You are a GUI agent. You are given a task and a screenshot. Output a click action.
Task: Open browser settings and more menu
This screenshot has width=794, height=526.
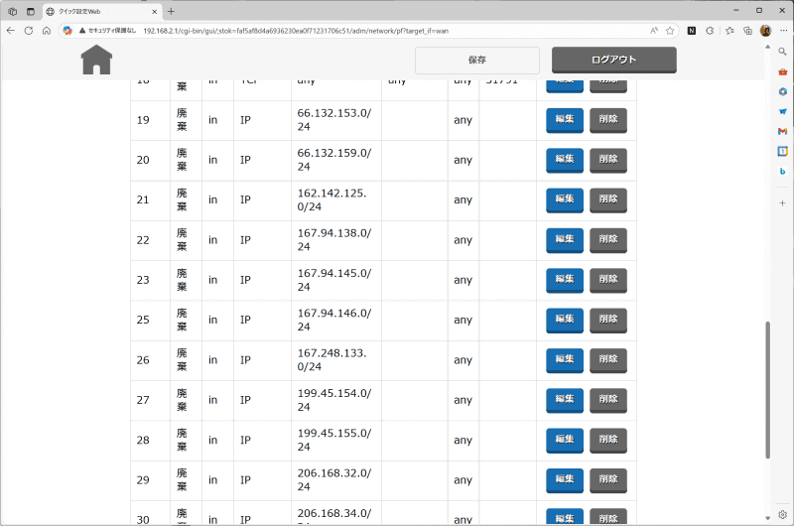(783, 31)
